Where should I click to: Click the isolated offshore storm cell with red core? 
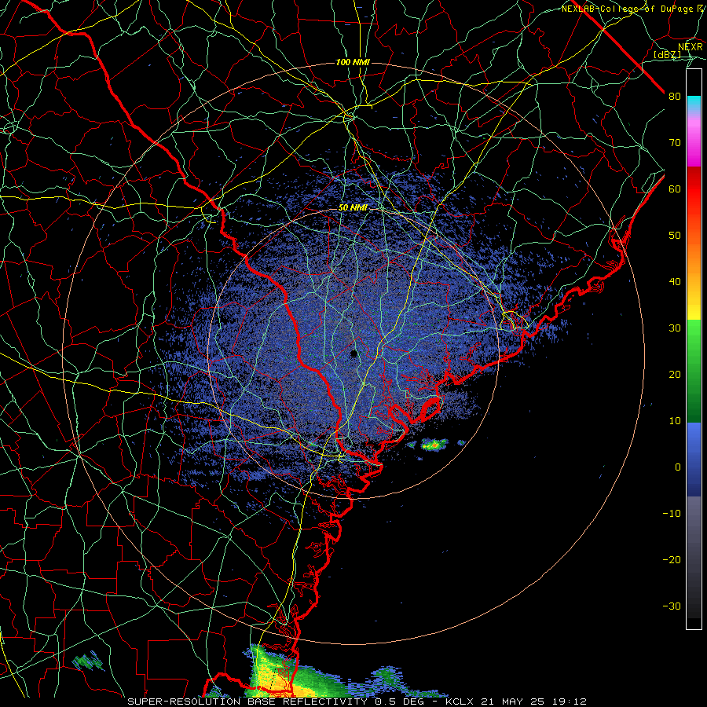pyautogui.click(x=434, y=445)
